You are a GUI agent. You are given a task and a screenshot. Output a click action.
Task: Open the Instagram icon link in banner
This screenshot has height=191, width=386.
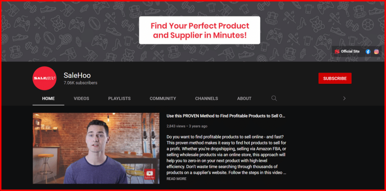tap(376, 52)
